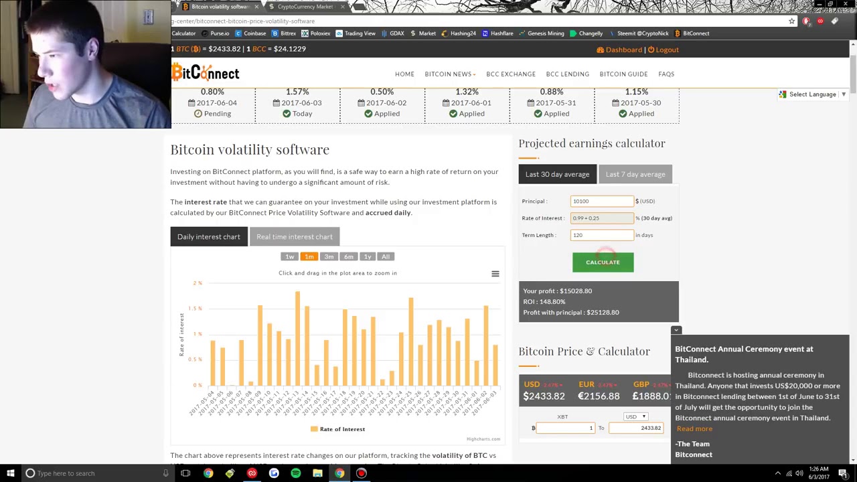This screenshot has width=857, height=482.
Task: Open BCC EXCHANGE page
Action: 511,74
